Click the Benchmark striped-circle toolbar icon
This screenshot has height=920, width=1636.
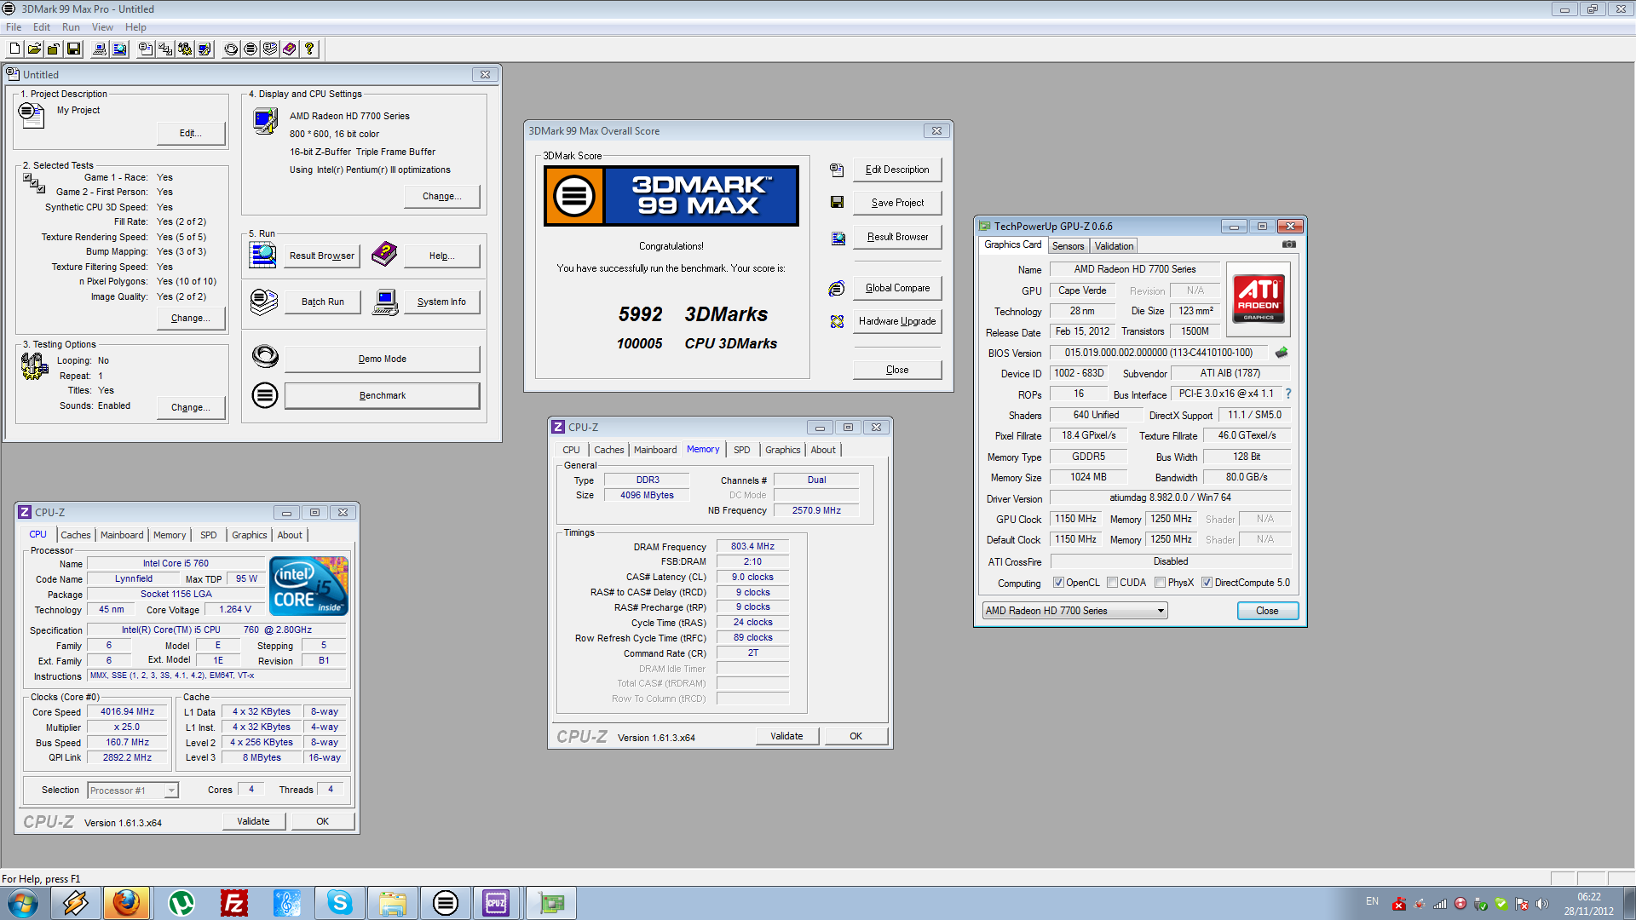(x=251, y=49)
